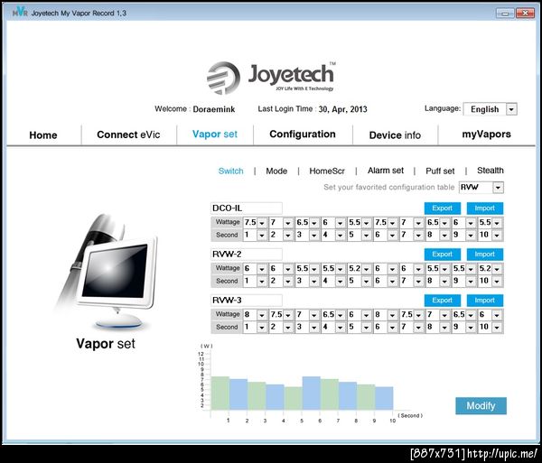
Task: Open the Connect eVic tab
Action: (128, 134)
